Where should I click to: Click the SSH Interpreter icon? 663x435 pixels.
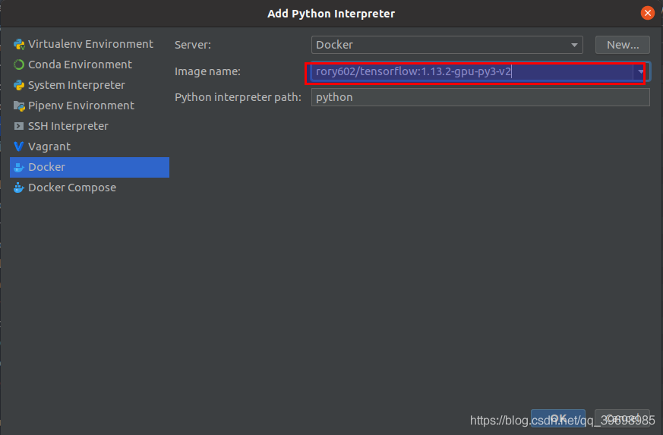click(x=19, y=126)
